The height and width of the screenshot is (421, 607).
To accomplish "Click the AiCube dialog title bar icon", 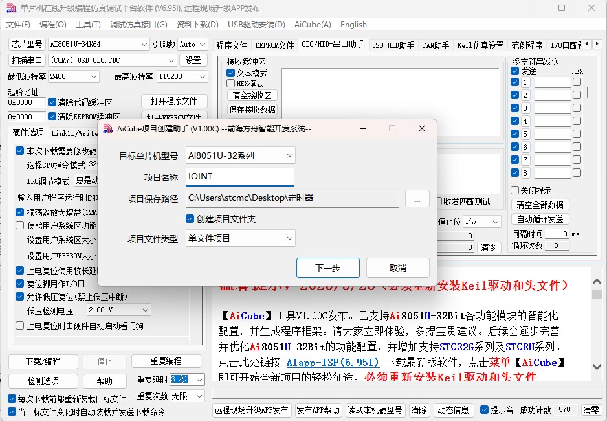I will coord(107,129).
